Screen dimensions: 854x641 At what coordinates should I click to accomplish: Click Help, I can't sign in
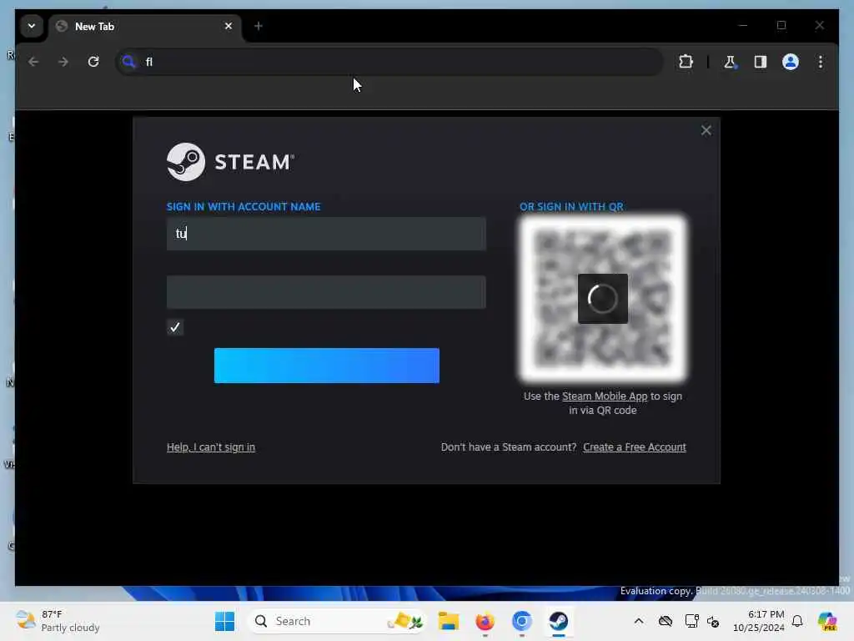(x=211, y=447)
